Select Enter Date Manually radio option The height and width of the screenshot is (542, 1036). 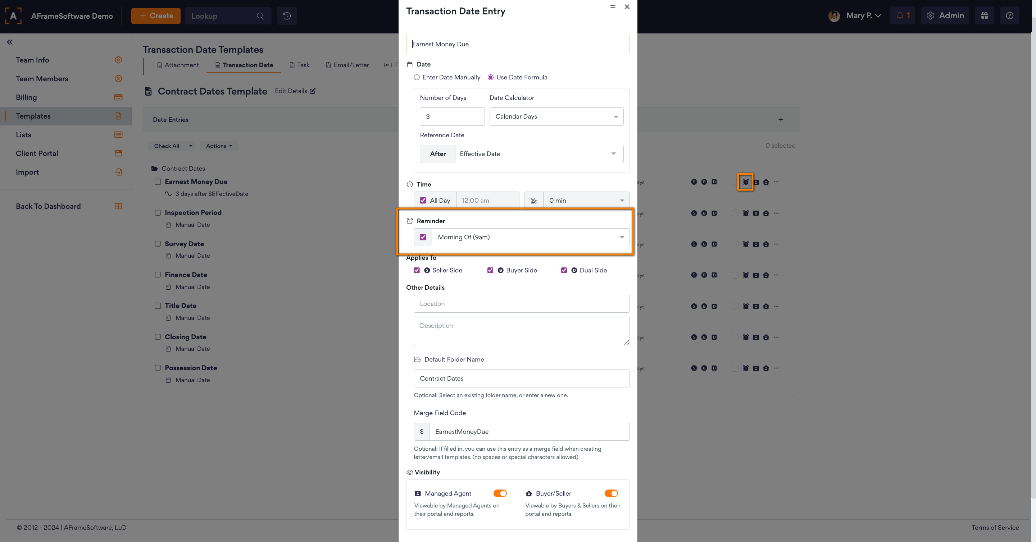(x=417, y=77)
